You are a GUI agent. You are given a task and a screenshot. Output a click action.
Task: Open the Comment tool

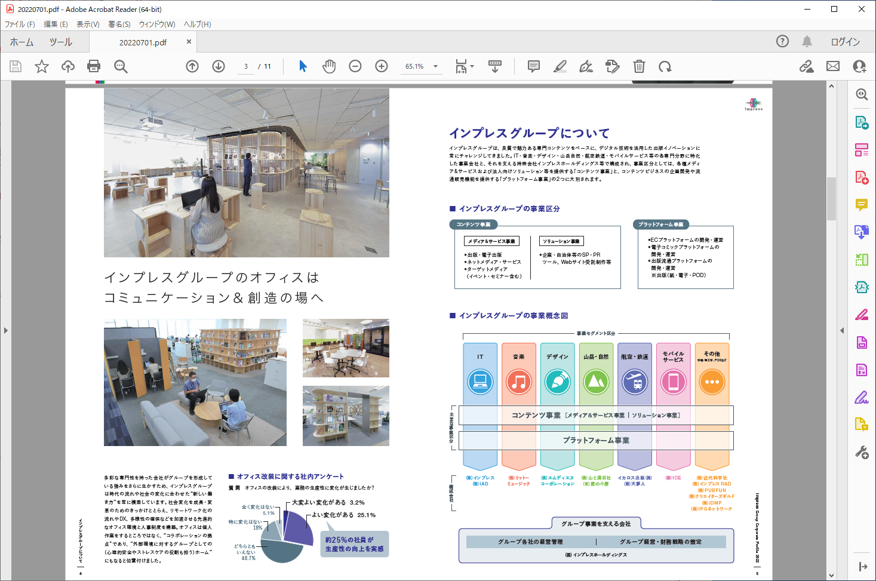(x=532, y=66)
